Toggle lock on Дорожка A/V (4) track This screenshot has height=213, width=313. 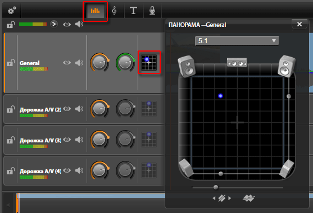point(10,171)
